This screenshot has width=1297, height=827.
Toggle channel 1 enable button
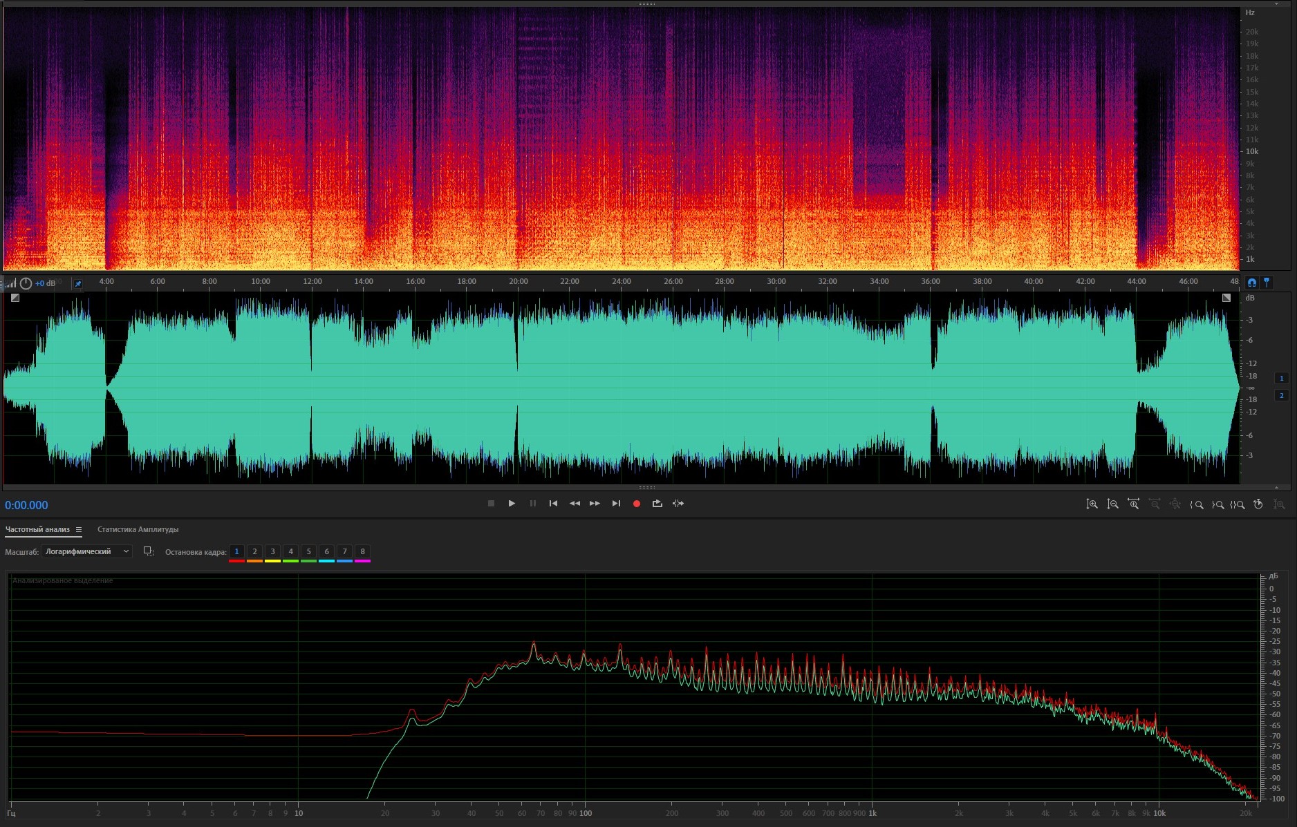click(x=1281, y=378)
